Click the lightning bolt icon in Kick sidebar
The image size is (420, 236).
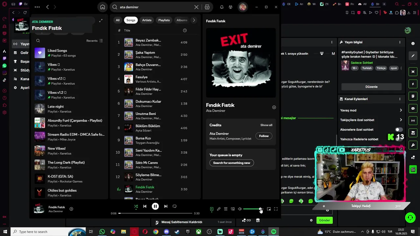point(413,84)
